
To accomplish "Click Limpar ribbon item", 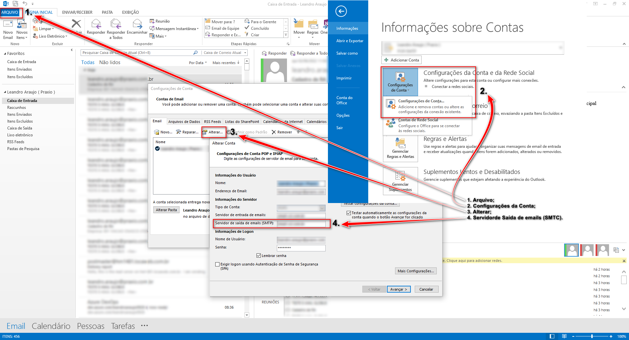I will 43,29.
